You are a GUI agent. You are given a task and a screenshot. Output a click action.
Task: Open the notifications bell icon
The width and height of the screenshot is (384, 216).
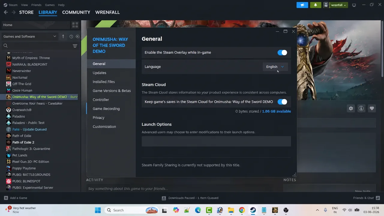coord(315,5)
